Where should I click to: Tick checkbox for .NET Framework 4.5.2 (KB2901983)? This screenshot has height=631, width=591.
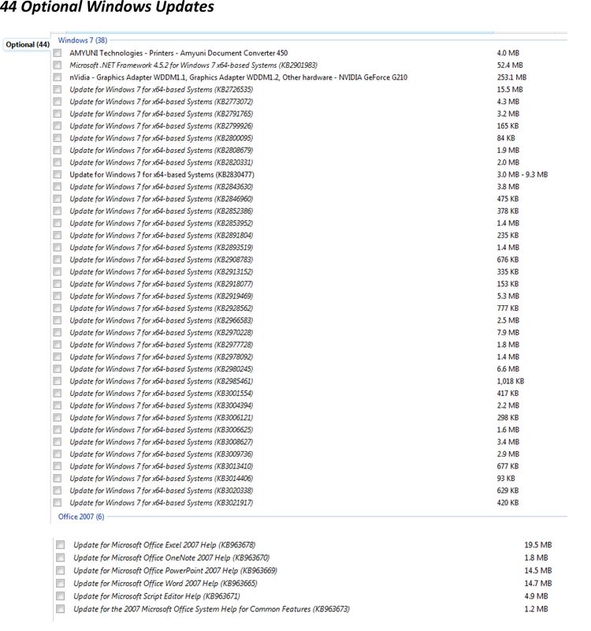coord(58,65)
